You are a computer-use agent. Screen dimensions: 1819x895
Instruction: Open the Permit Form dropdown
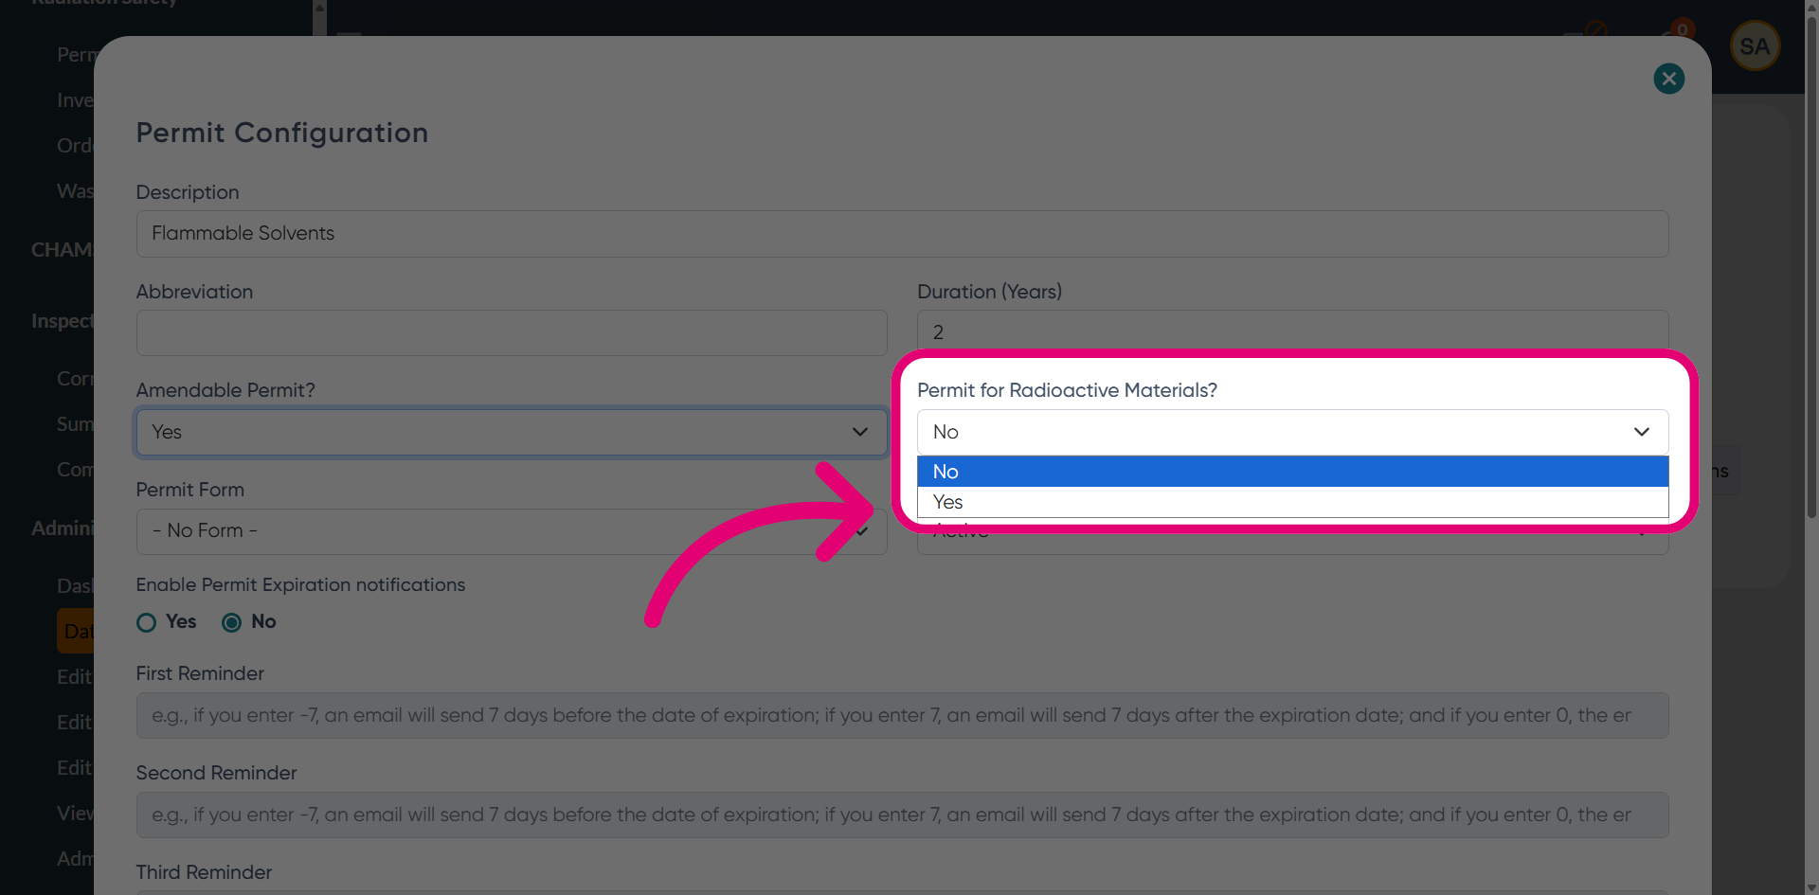512,532
